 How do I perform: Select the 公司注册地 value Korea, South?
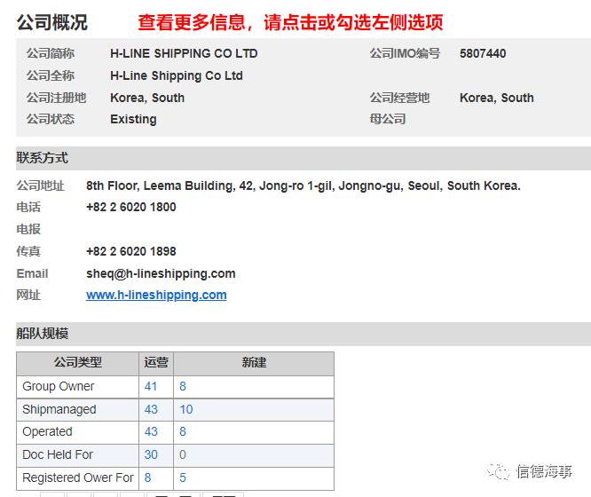pos(147,98)
